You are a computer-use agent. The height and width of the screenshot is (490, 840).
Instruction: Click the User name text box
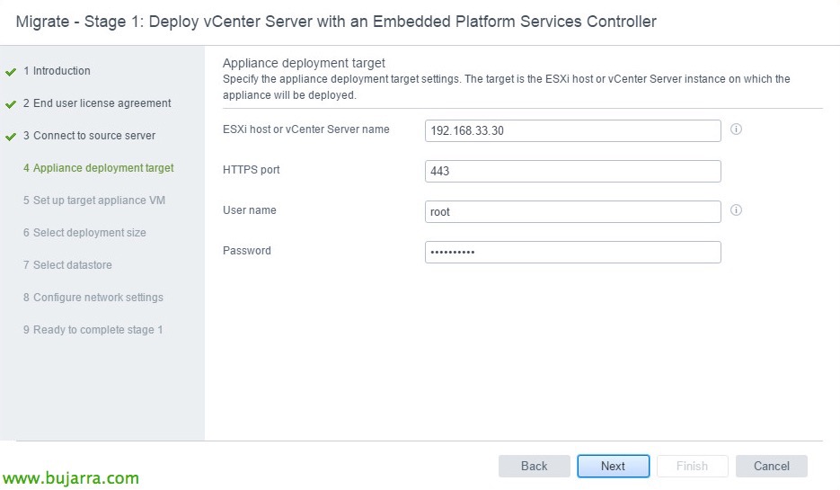pyautogui.click(x=572, y=212)
